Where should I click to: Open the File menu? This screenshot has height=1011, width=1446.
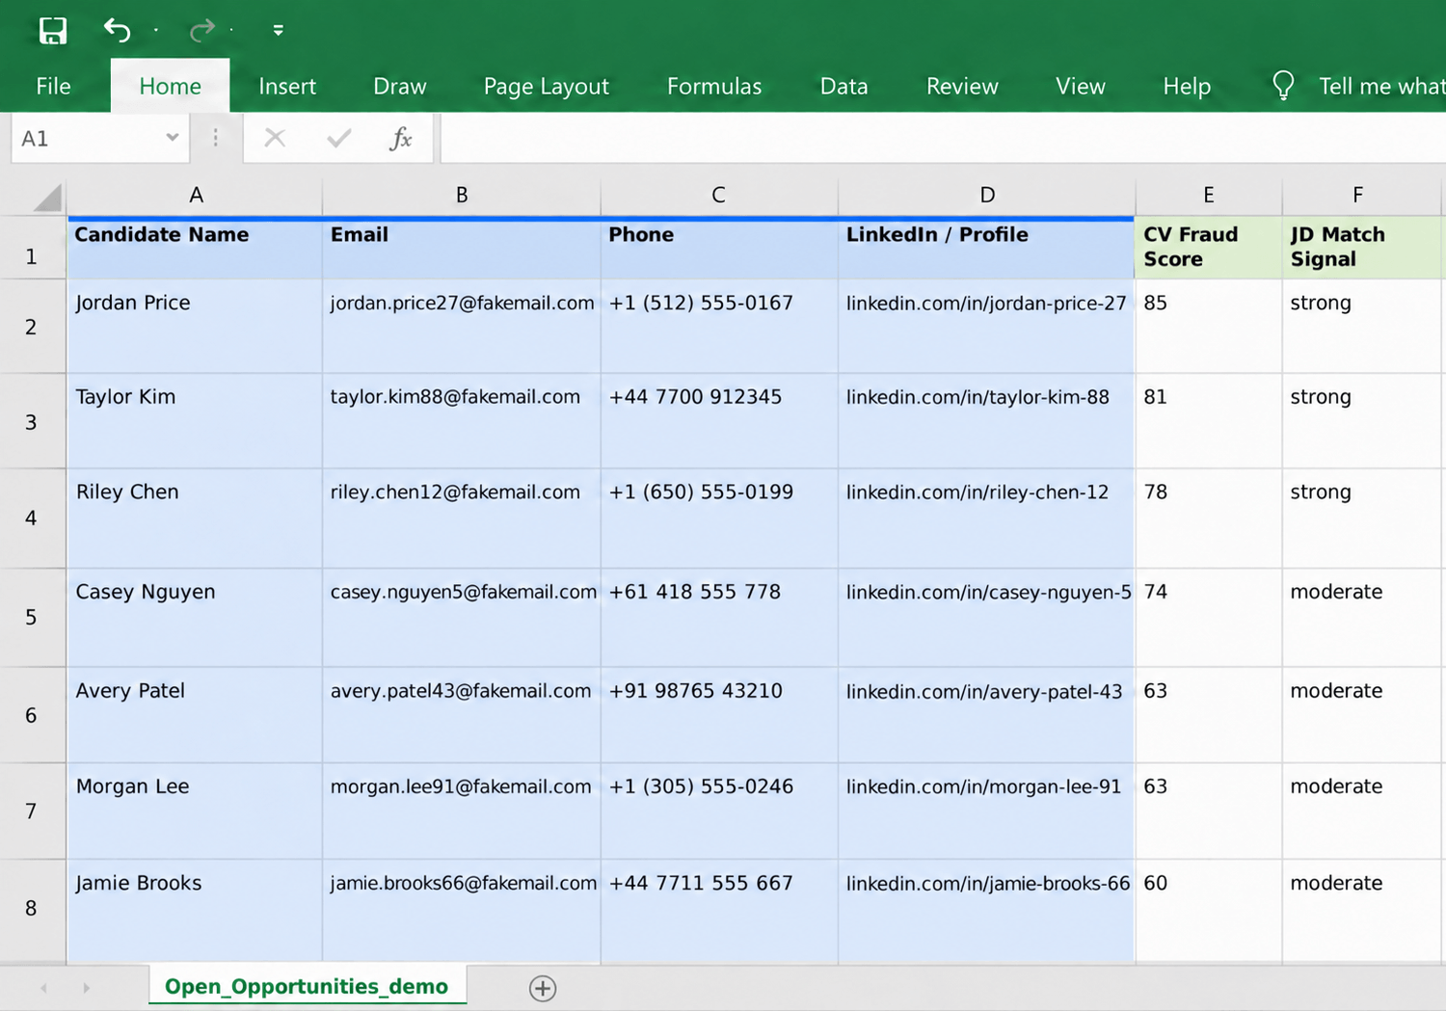point(53,86)
